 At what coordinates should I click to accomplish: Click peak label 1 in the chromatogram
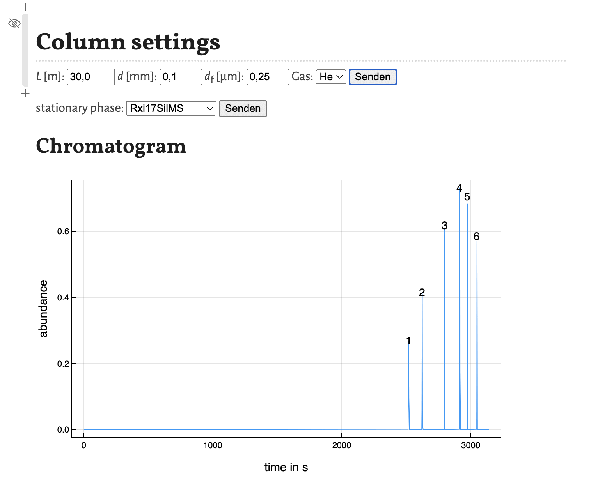(x=408, y=341)
